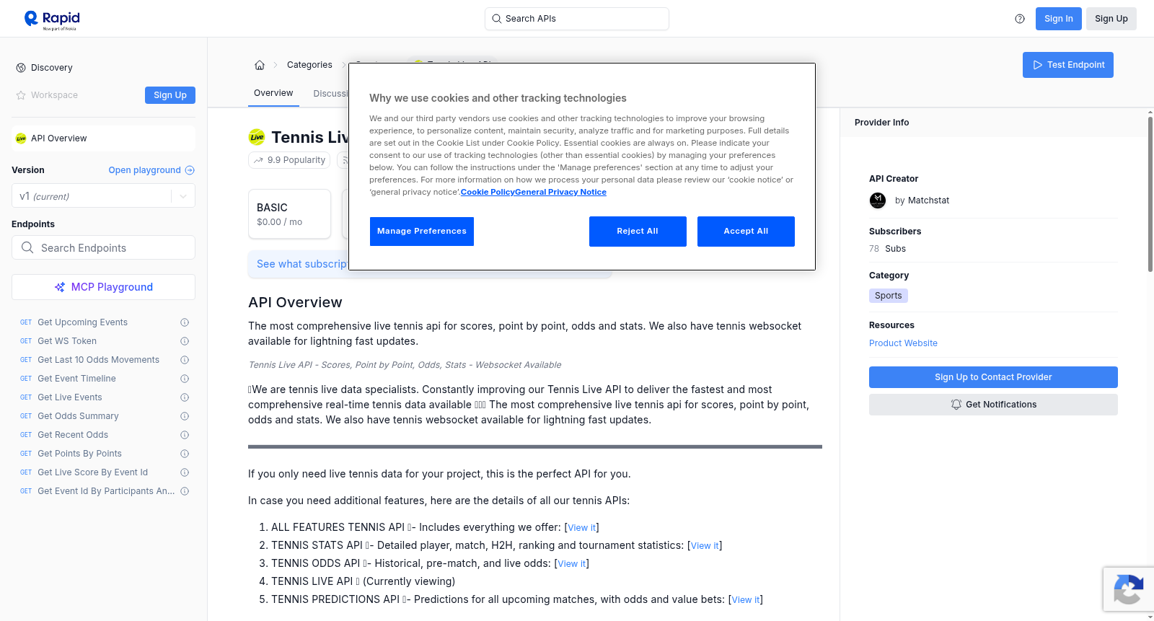
Task: Click the Matchstat creator avatar
Action: [878, 201]
